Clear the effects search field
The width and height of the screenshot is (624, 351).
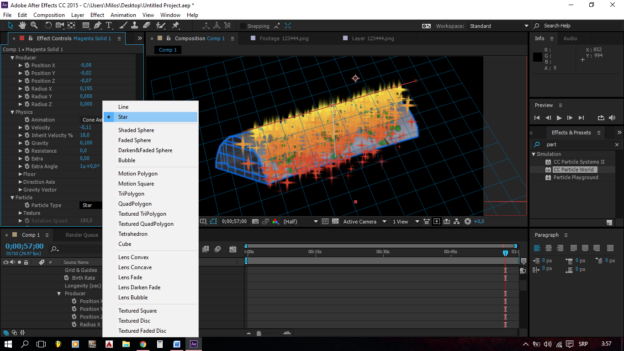pos(617,144)
